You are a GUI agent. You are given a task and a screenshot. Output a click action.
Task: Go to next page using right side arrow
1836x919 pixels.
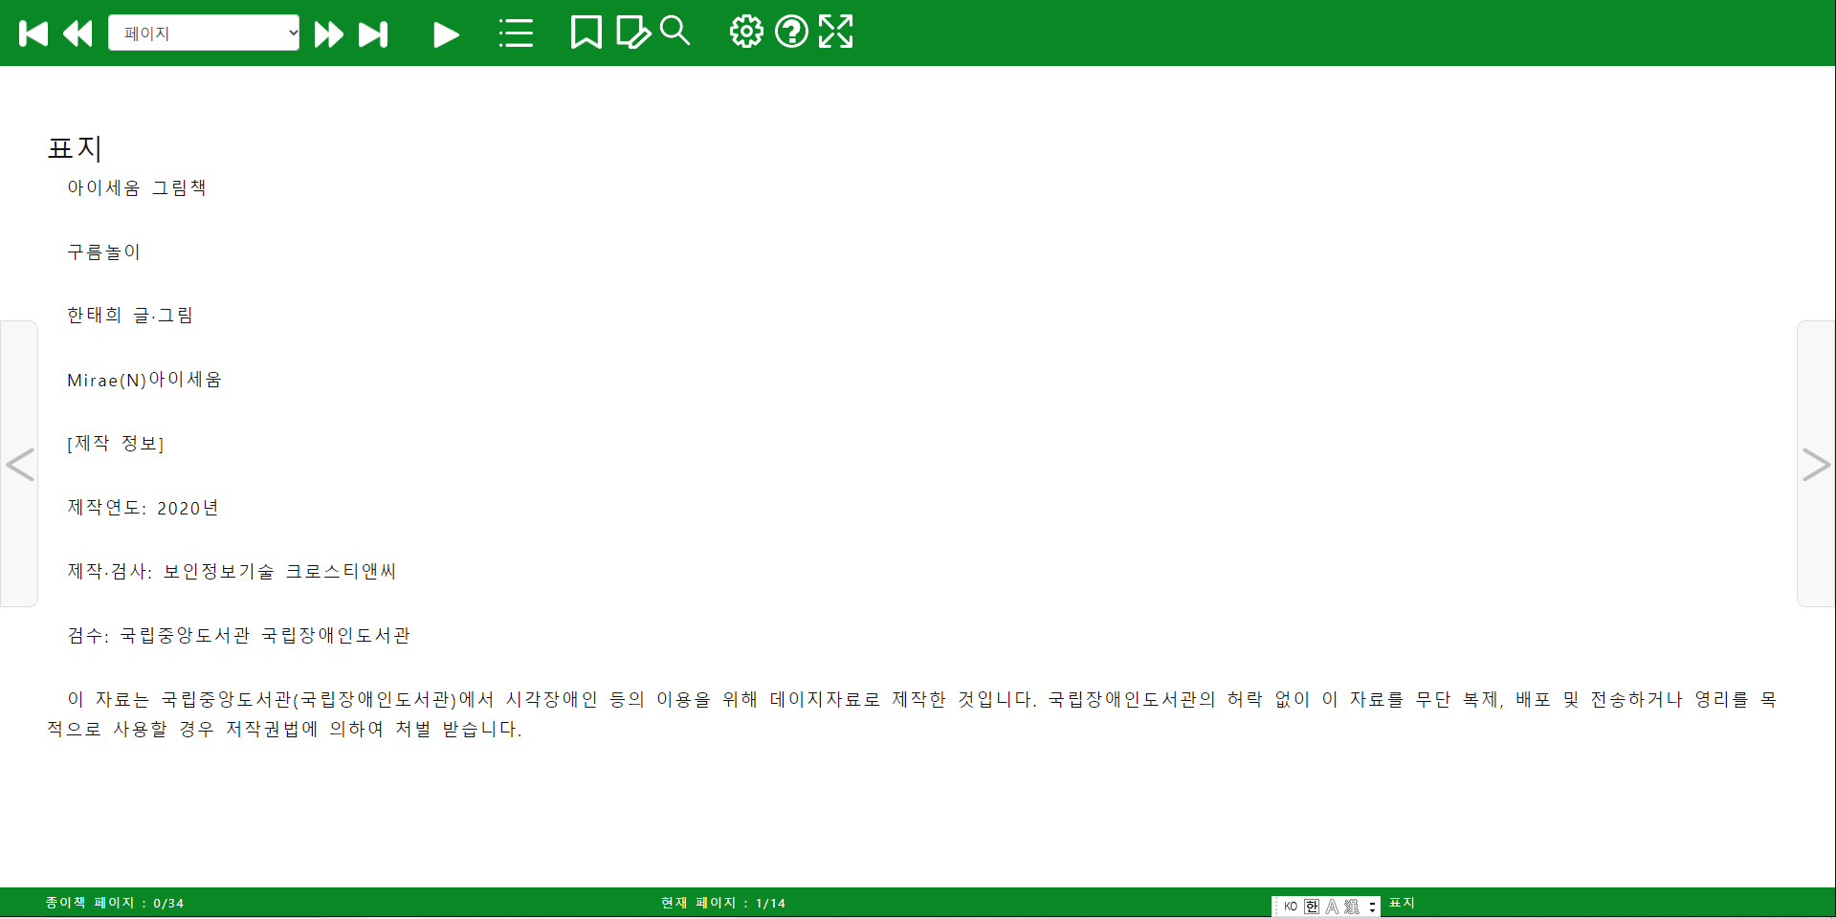point(1815,465)
